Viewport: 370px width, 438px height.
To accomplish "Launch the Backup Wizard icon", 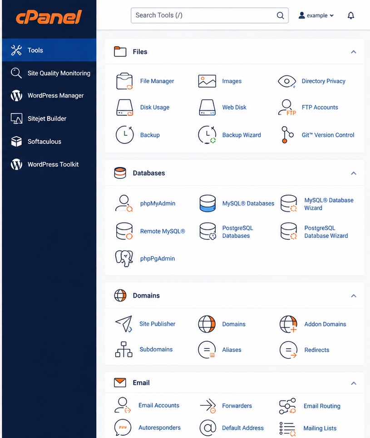I will coord(207,135).
